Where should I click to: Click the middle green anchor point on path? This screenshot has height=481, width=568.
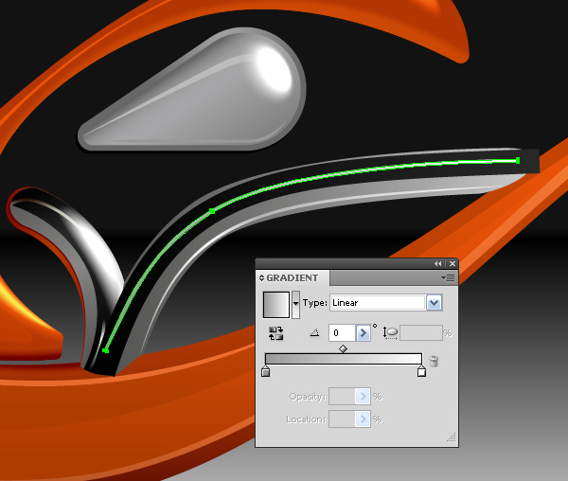(x=212, y=211)
